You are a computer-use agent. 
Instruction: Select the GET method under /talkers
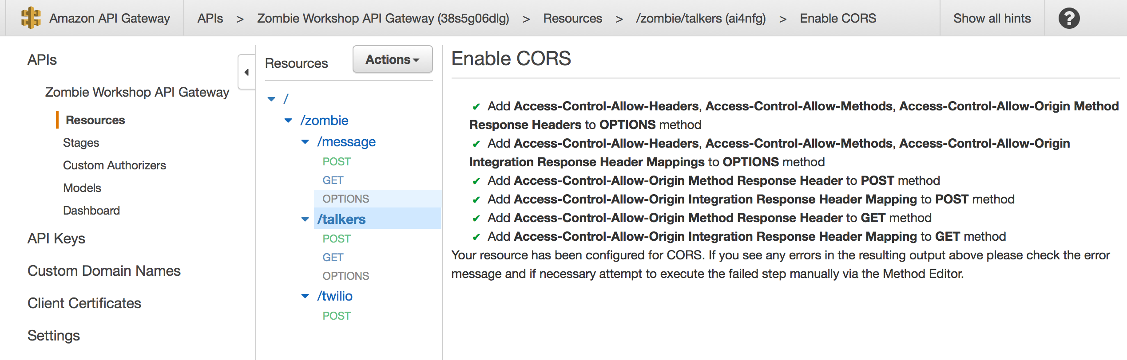coord(333,257)
